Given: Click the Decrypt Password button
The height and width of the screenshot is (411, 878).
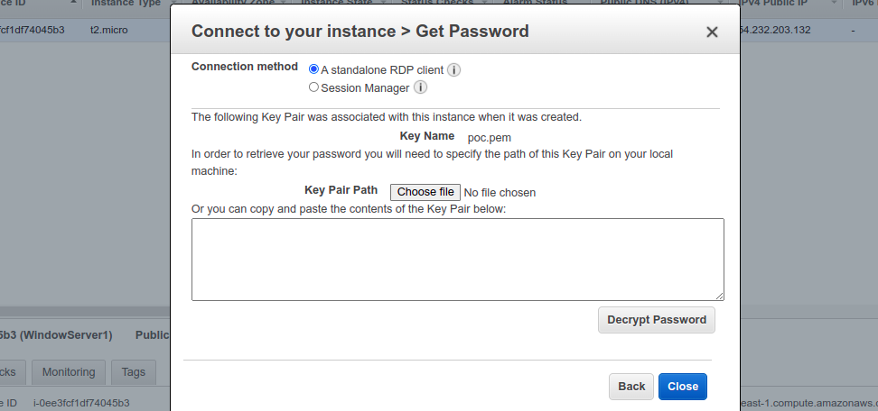Looking at the screenshot, I should tap(657, 320).
